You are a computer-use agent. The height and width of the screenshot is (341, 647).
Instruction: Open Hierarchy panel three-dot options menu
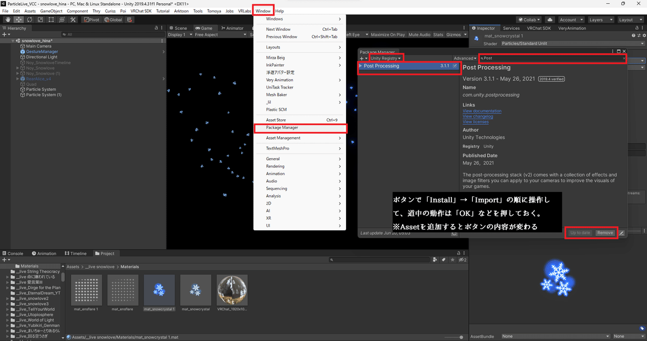coord(162,28)
